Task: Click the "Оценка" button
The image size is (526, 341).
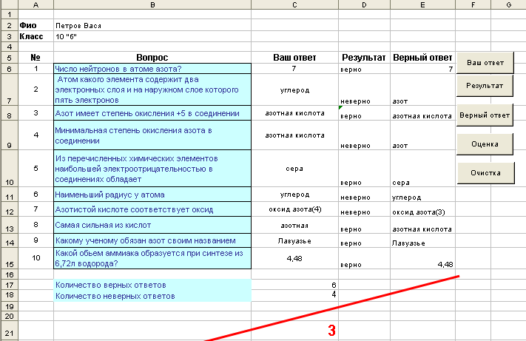Action: 485,144
